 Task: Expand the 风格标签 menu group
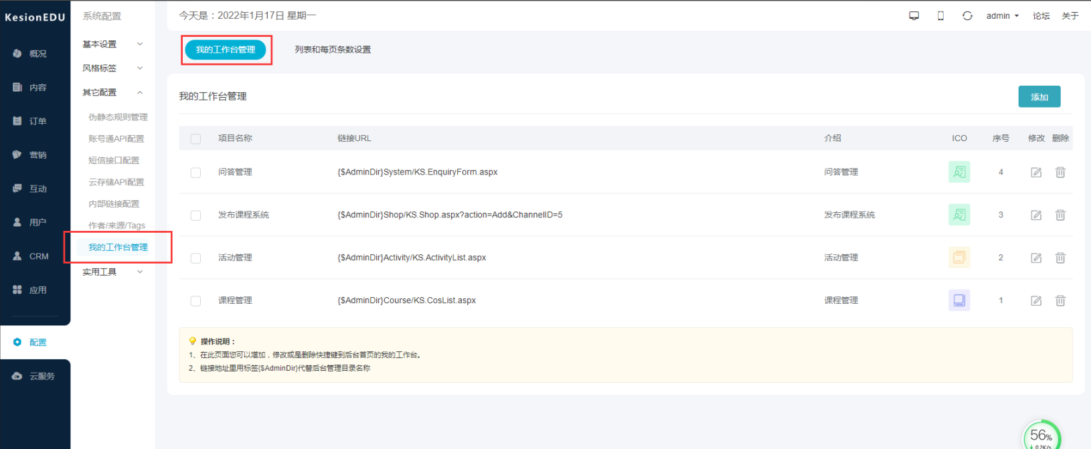(x=112, y=68)
